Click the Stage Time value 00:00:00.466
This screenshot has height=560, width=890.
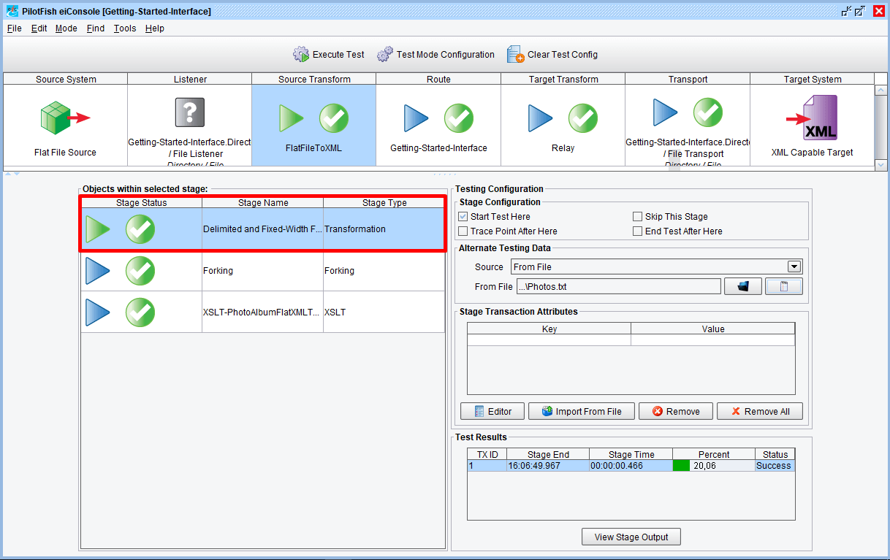[631, 466]
